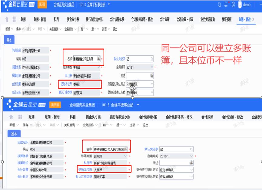Image resolution: width=262 pixels, height=190 pixels.
Task: Select the 基本 section tab of the 005 form
Action: tap(9, 40)
